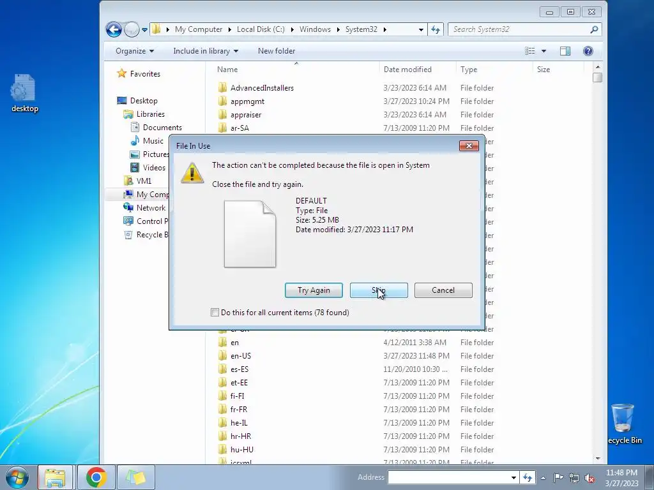Open the recent pages dropdown arrow
Screen dimensions: 654x490
point(144,29)
